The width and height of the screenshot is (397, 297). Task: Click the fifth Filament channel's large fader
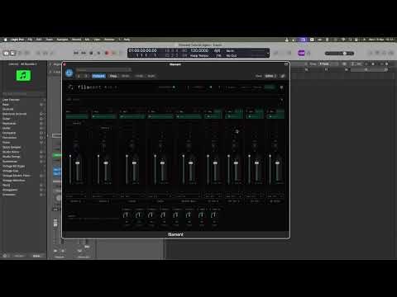pyautogui.click(x=190, y=163)
